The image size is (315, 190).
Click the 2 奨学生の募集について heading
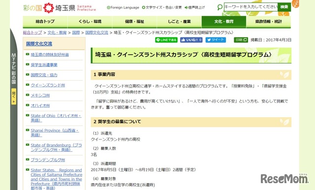pyautogui.click(x=191, y=122)
